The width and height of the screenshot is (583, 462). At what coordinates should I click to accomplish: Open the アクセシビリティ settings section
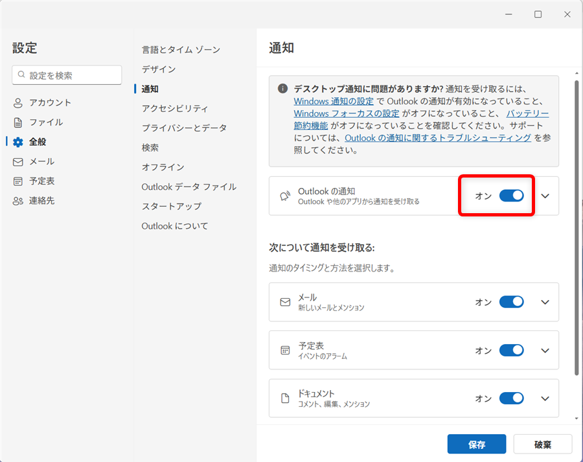pyautogui.click(x=175, y=108)
